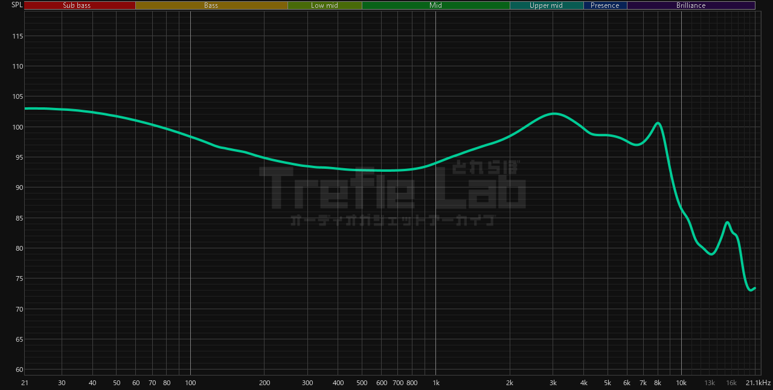This screenshot has width=773, height=390.
Task: Click the 16k frequency axis label
Action: (731, 383)
